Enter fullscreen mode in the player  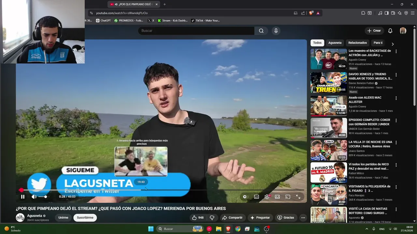(298, 197)
